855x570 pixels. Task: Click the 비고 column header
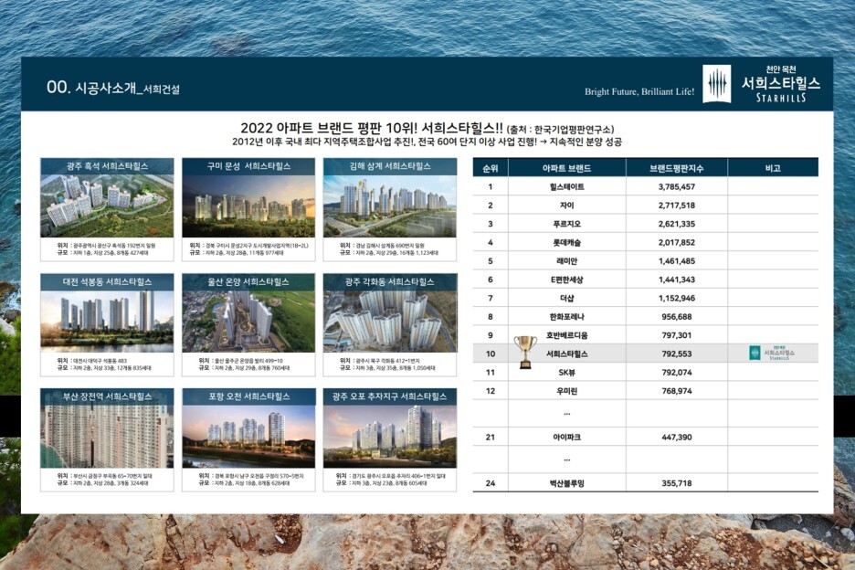(773, 168)
